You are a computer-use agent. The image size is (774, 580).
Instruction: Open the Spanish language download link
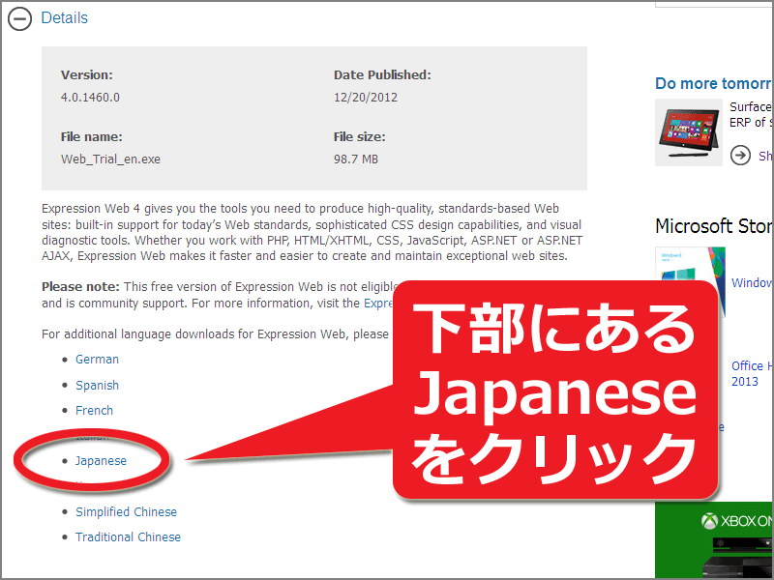click(97, 385)
